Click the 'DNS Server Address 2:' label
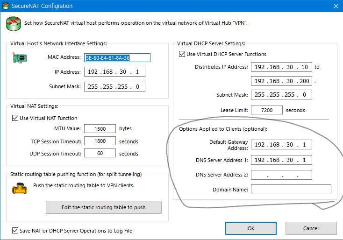This screenshot has width=343, height=240. tap(222, 175)
